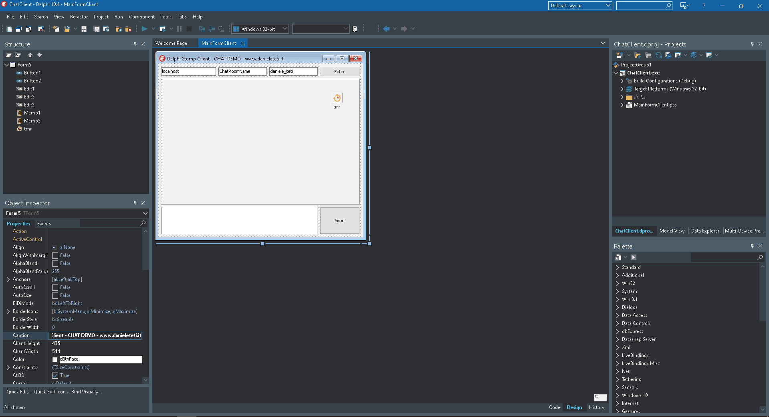Click the Run Without Debugging toolbar icon
Screen dimensions: 769x417
162,29
